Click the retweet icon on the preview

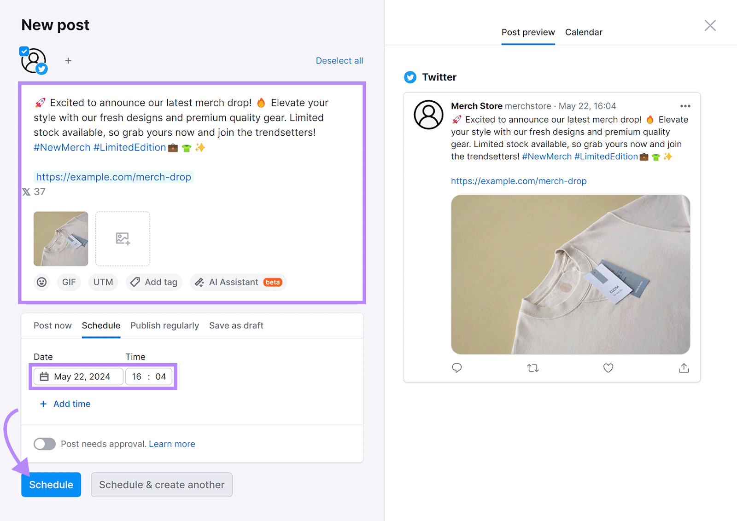point(532,368)
